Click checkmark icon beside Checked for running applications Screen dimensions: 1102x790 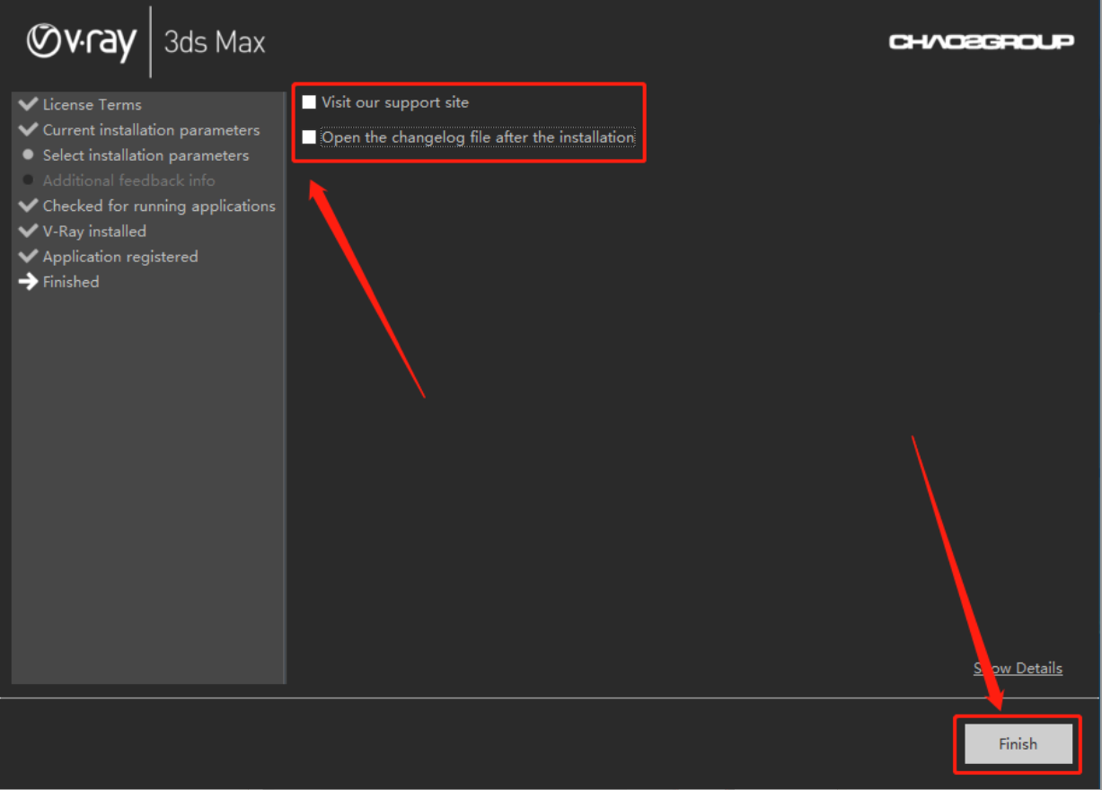(x=28, y=206)
